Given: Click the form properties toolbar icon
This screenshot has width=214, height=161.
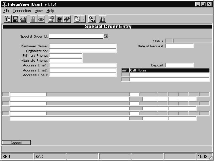Looking at the screenshot, I should tap(51, 19).
